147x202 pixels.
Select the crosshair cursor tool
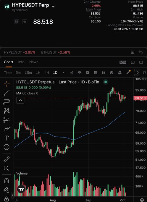(x=7, y=84)
